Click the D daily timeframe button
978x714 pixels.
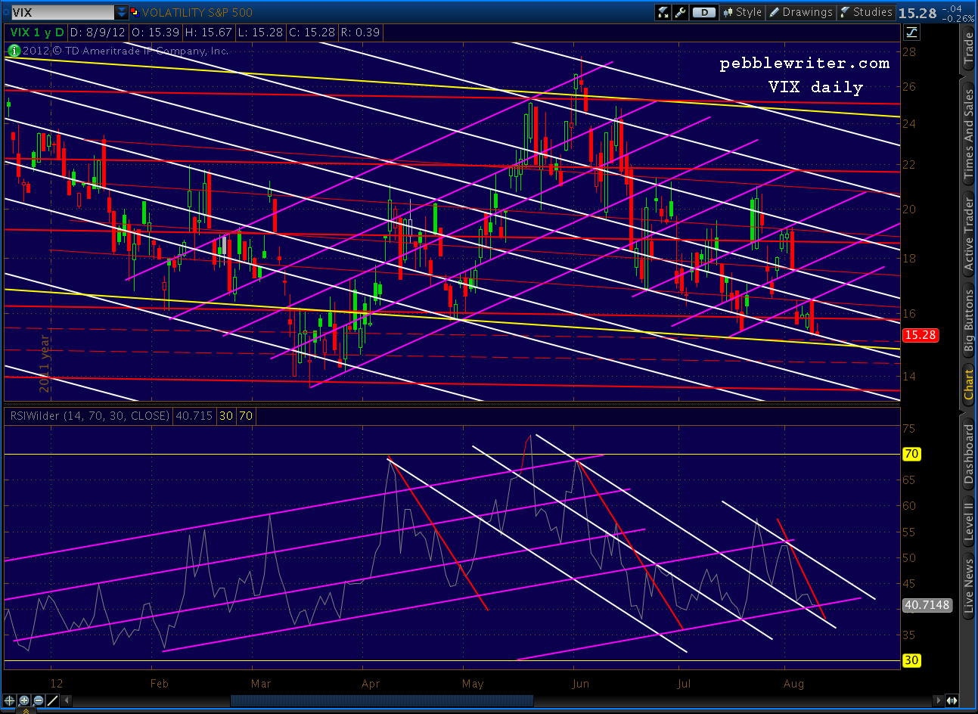coord(703,12)
